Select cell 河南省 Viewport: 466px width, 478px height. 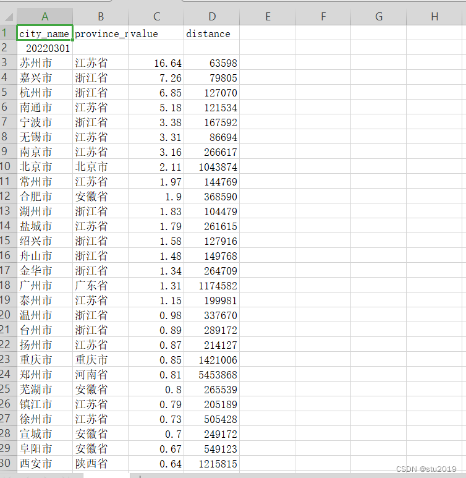pos(101,374)
